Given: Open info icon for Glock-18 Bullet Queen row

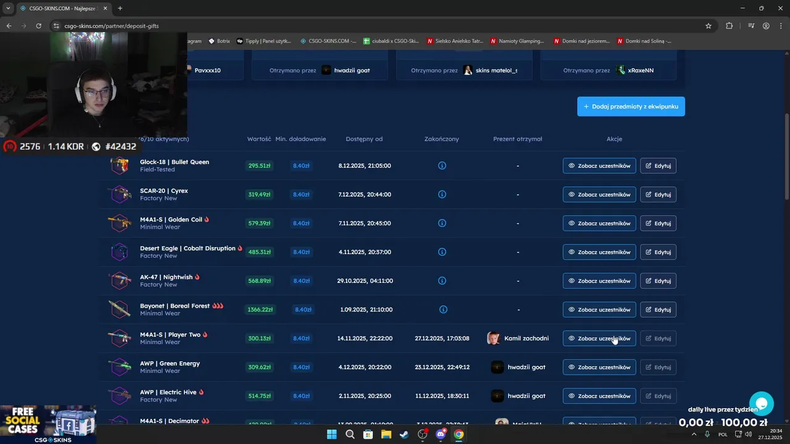Looking at the screenshot, I should tap(442, 166).
